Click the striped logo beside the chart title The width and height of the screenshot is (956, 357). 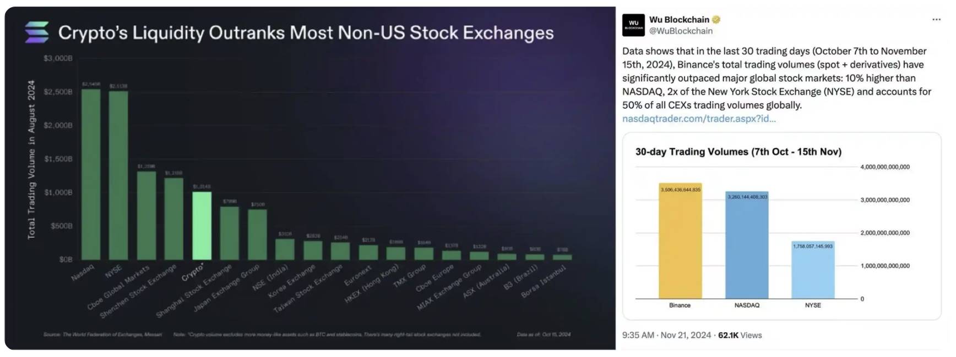click(x=37, y=32)
